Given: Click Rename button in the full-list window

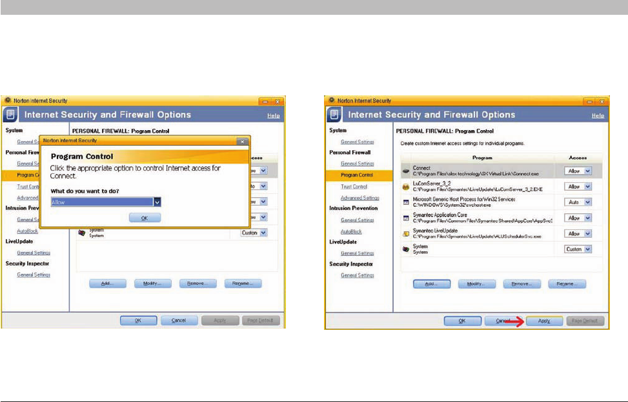Looking at the screenshot, I should (567, 283).
